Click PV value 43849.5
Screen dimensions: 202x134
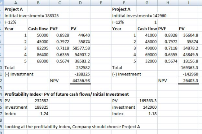click(x=191, y=55)
